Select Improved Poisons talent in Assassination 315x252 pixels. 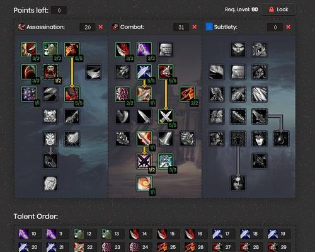click(x=72, y=117)
